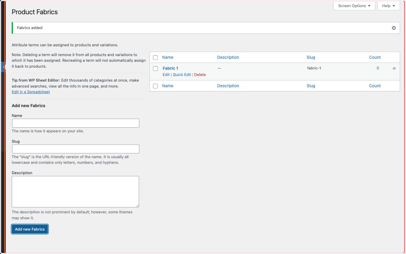This screenshot has height=254, width=406.
Task: Open the Fabric 1 term
Action: [170, 68]
